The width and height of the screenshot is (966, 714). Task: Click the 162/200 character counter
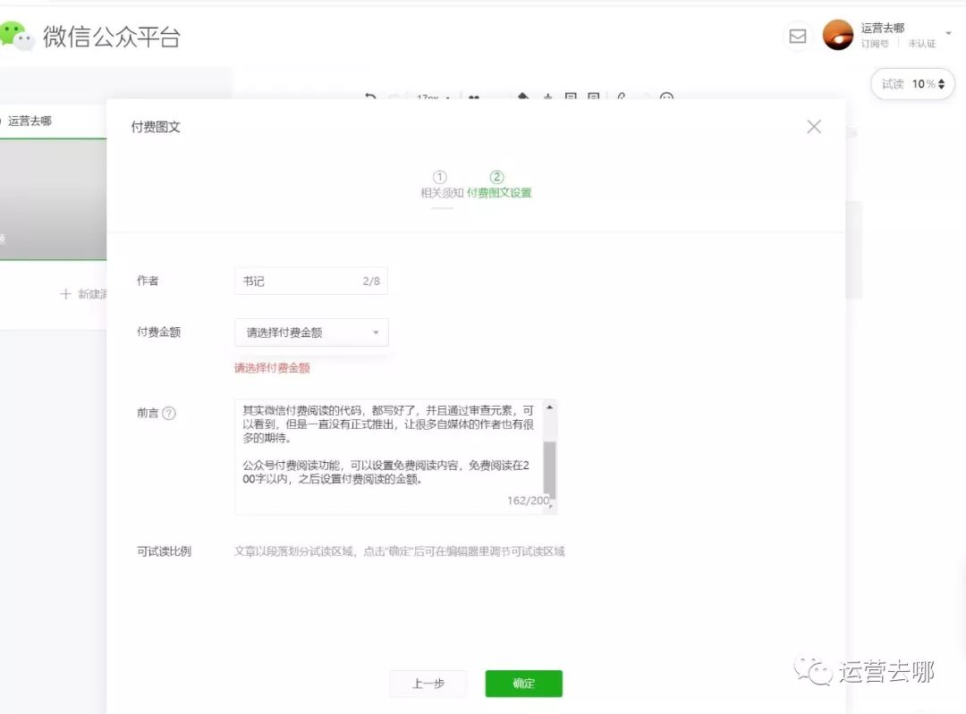[x=528, y=500]
